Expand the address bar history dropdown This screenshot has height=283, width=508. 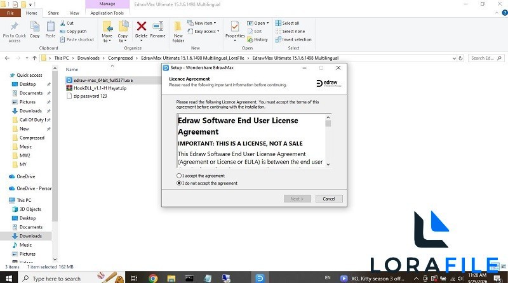[x=454, y=58]
